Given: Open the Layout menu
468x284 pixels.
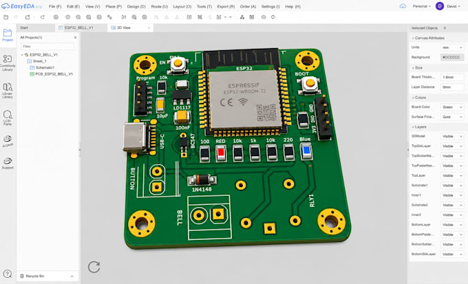Looking at the screenshot, I should (x=182, y=6).
